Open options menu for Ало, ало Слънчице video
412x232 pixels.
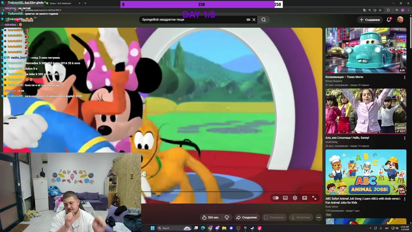coord(405,138)
